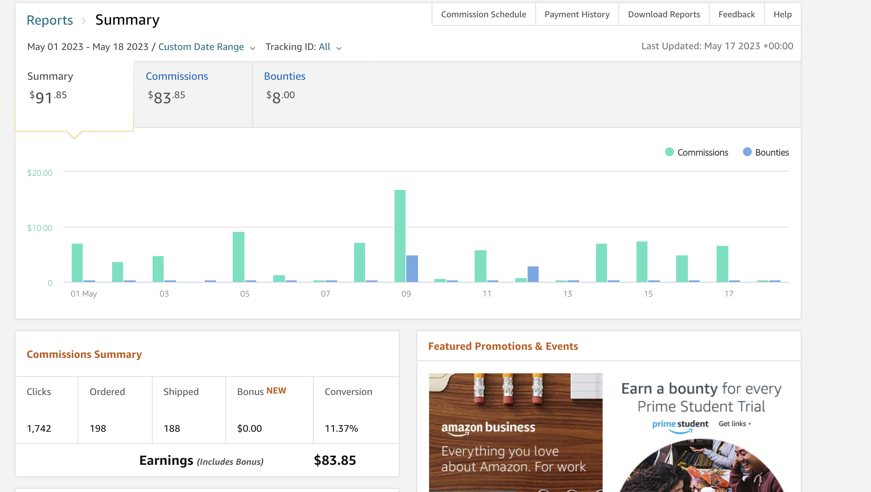Open the Reports breadcrumb link
The height and width of the screenshot is (492, 871).
pyautogui.click(x=50, y=20)
